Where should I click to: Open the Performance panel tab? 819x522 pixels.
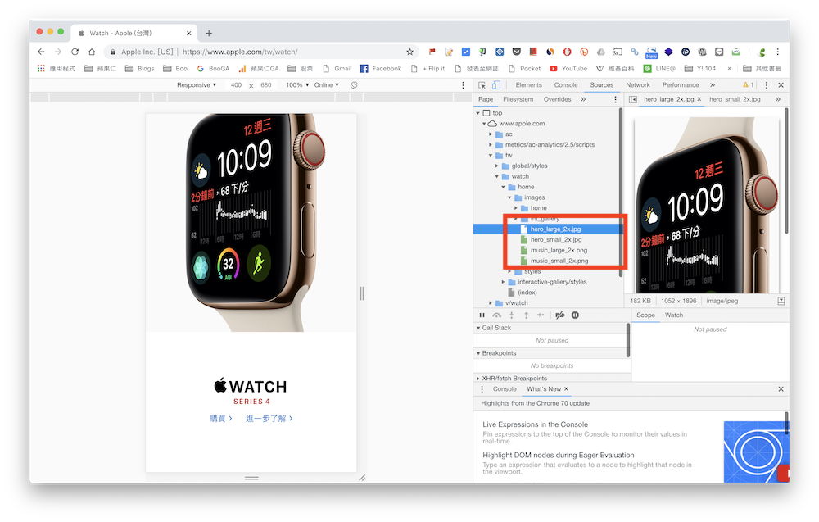pyautogui.click(x=681, y=85)
